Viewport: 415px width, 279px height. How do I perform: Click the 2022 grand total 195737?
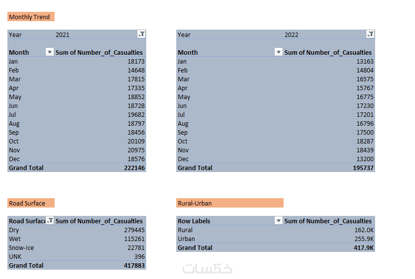click(x=363, y=168)
